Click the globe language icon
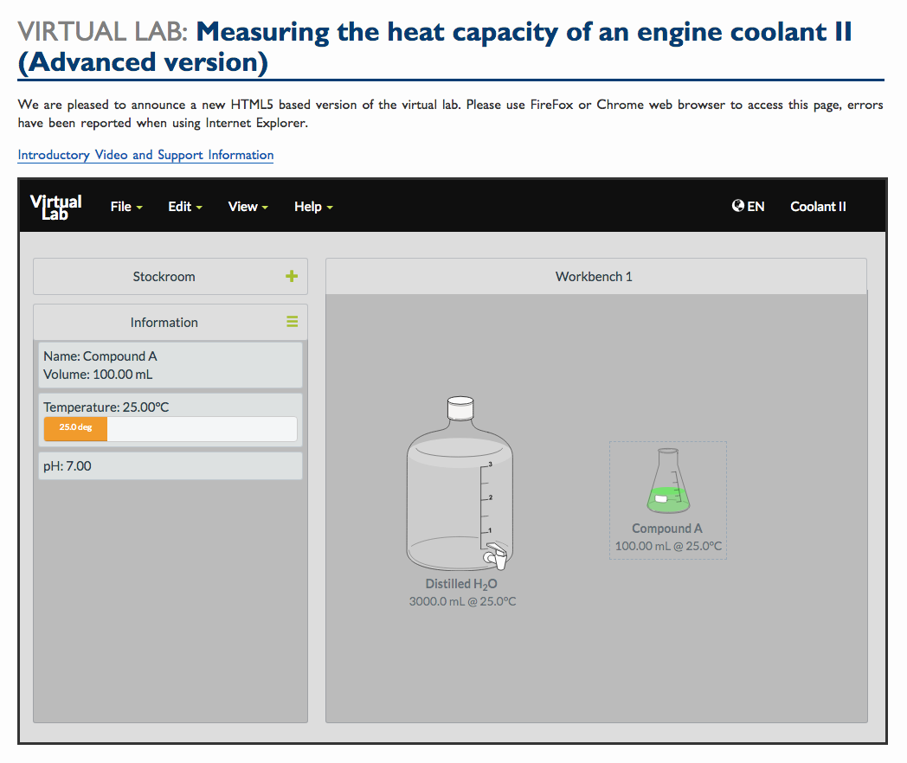The height and width of the screenshot is (763, 907). pos(737,206)
